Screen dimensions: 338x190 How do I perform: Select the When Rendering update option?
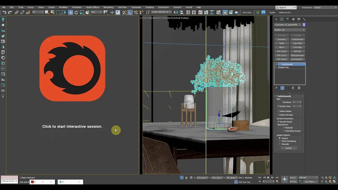point(280,141)
